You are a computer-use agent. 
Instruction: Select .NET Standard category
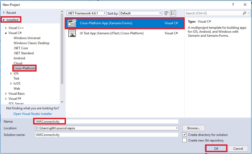point(23,53)
